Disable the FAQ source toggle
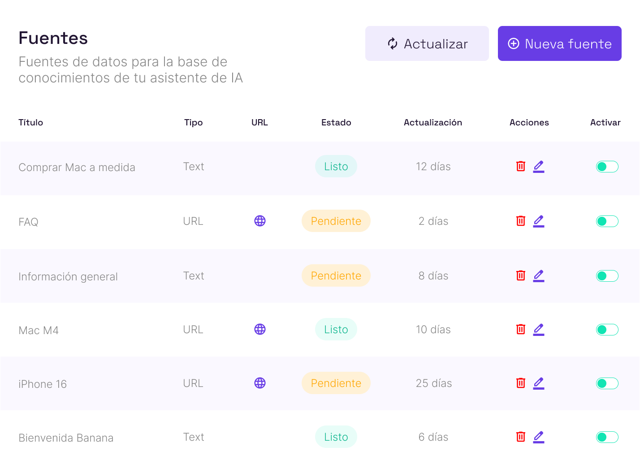Screen dimensions: 640x464 [x=607, y=221]
